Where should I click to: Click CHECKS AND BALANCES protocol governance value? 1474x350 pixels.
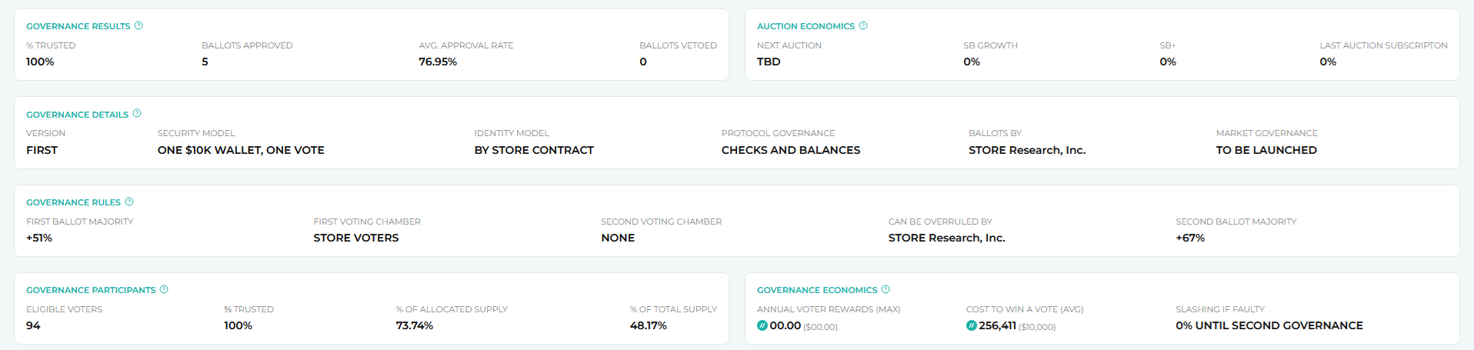coord(791,150)
